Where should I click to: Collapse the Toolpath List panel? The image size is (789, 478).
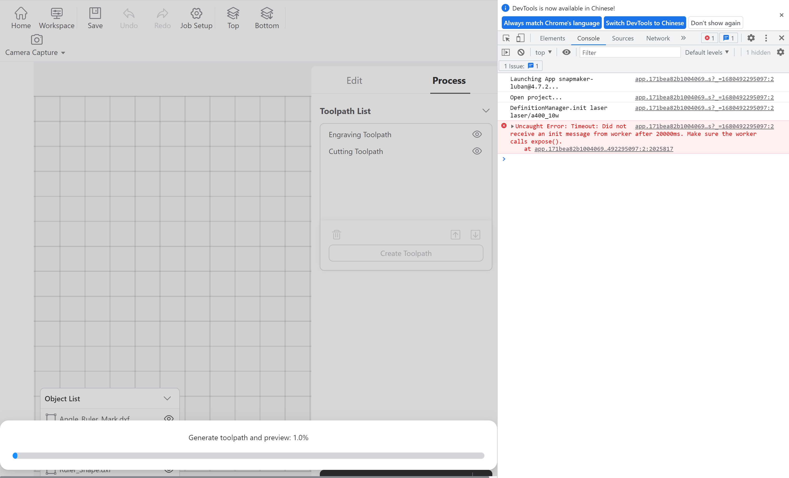[x=486, y=110]
